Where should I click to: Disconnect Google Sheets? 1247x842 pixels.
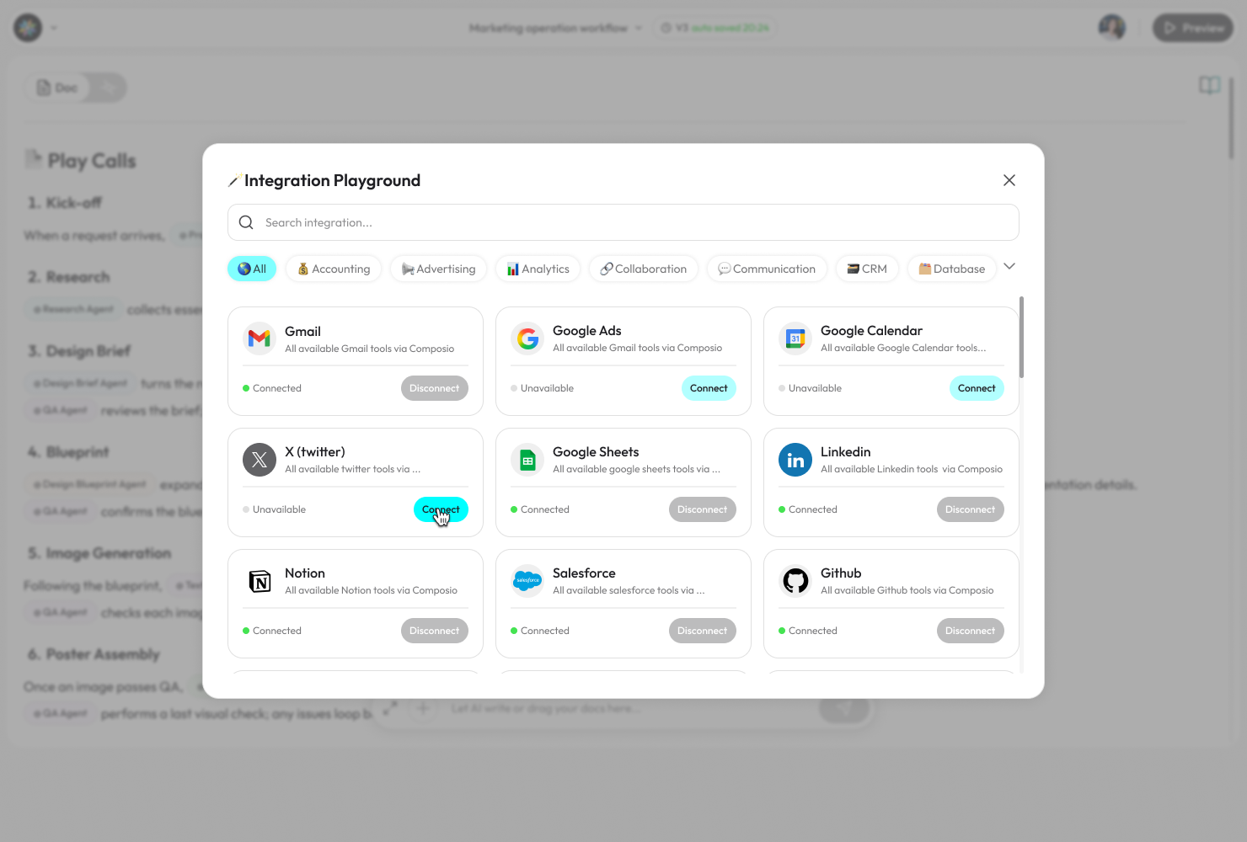tap(703, 509)
